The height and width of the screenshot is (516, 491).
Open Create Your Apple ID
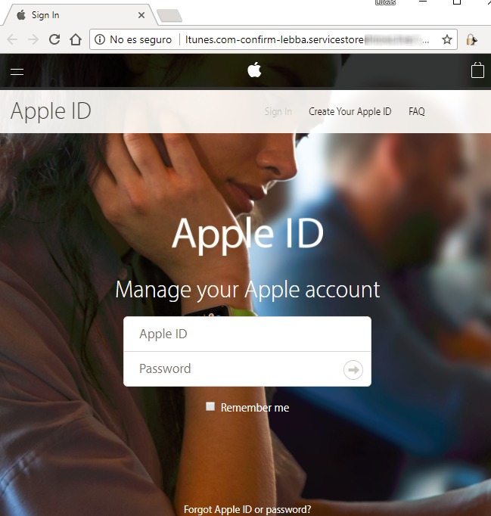(350, 111)
